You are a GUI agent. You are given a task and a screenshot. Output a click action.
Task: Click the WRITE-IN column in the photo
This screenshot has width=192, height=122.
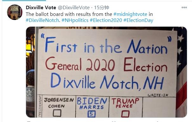click(x=159, y=106)
